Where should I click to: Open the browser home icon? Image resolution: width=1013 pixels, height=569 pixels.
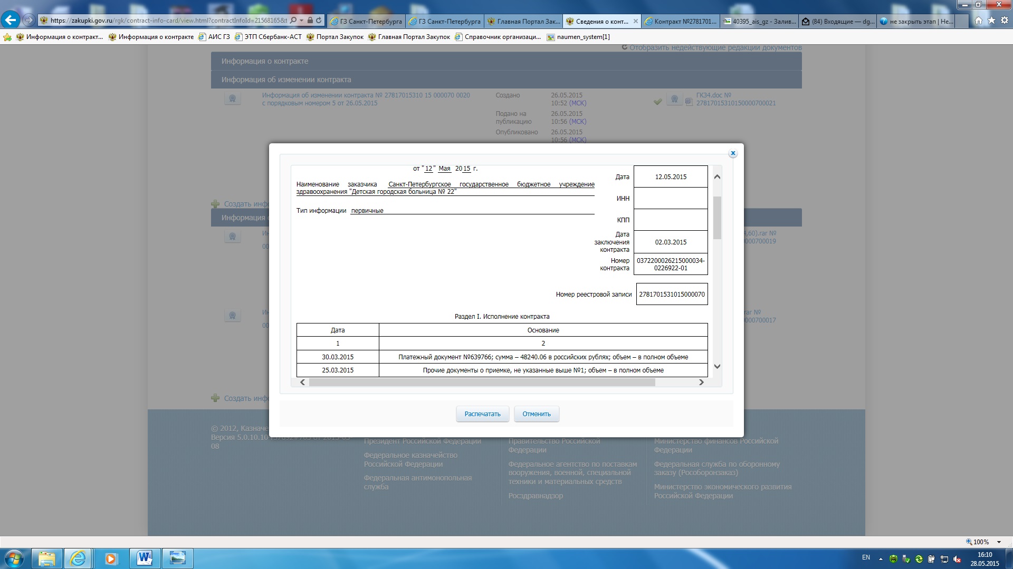[x=979, y=21]
